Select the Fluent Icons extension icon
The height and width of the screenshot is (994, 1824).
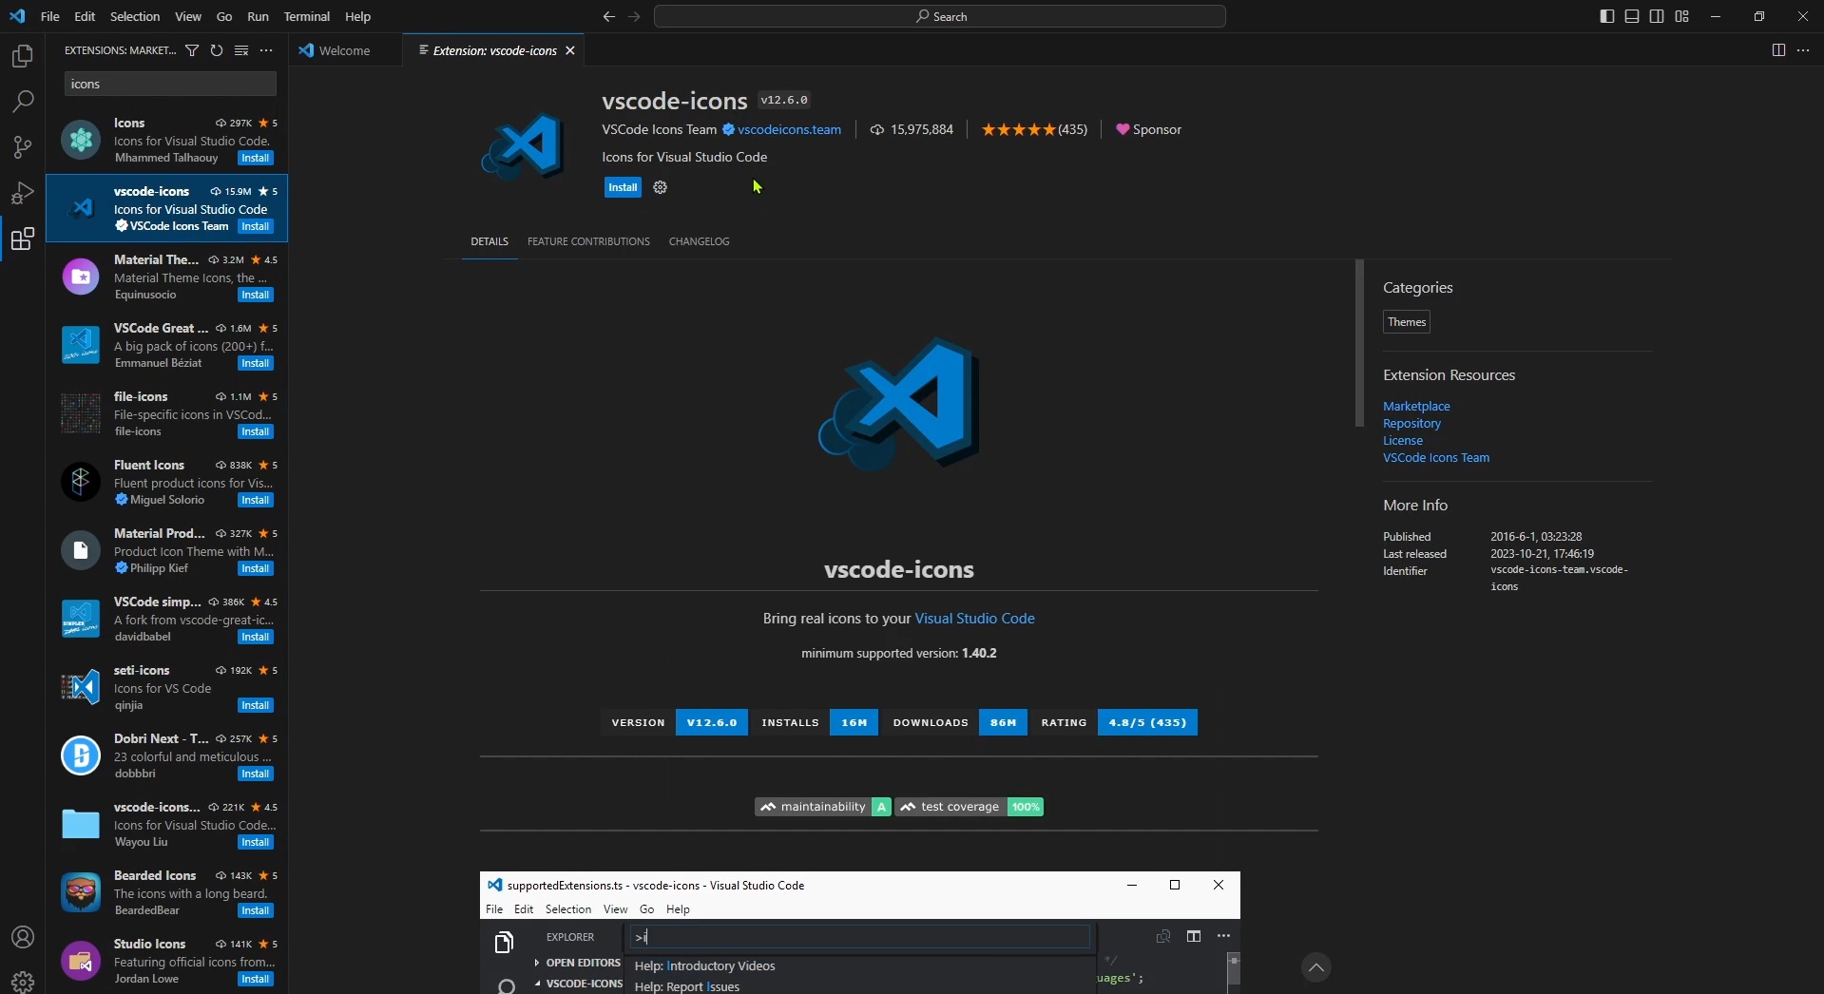(x=81, y=482)
